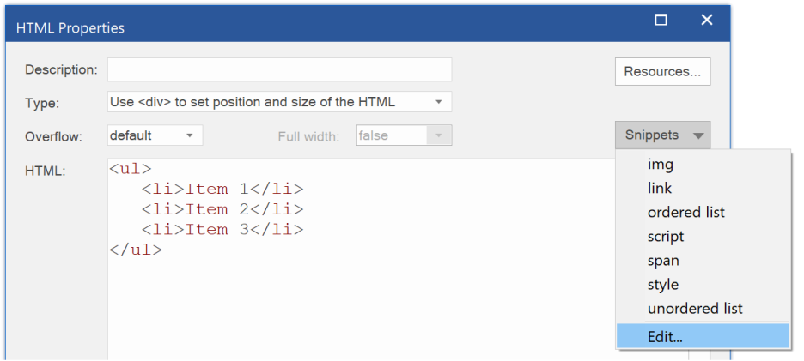Expand the Type dropdown

[x=279, y=102]
